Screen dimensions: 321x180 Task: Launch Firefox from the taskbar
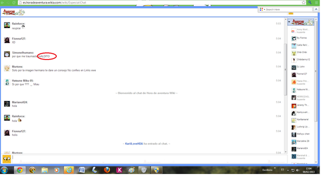pos(107,170)
